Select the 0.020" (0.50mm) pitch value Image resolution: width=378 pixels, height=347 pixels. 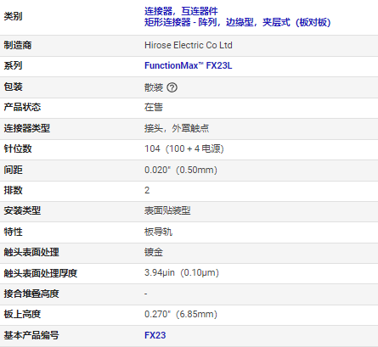(x=181, y=170)
